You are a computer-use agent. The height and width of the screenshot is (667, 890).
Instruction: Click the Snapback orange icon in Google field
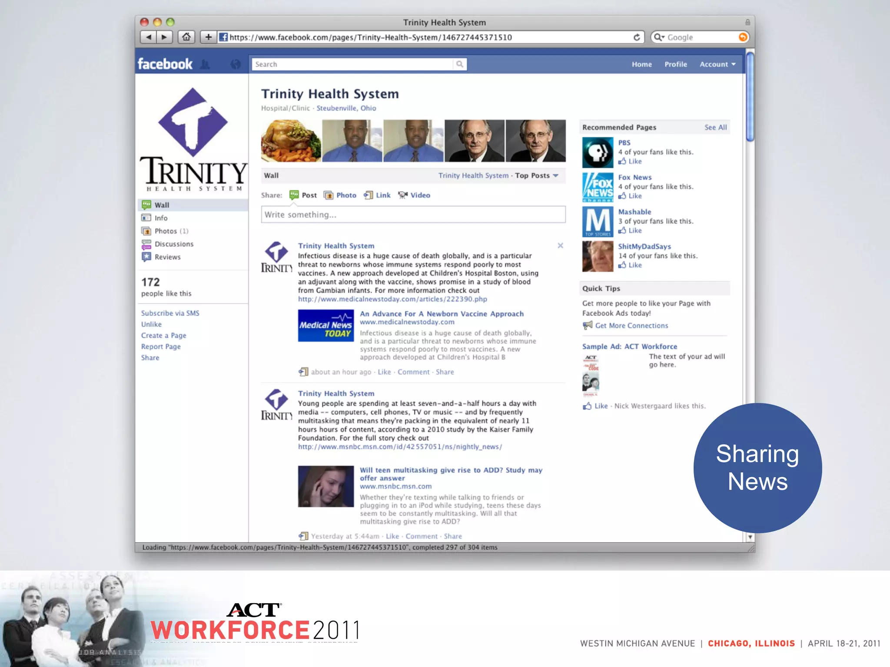point(743,37)
